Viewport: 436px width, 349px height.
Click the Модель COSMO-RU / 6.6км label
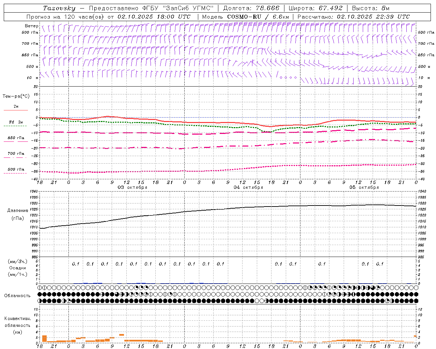[x=245, y=17]
